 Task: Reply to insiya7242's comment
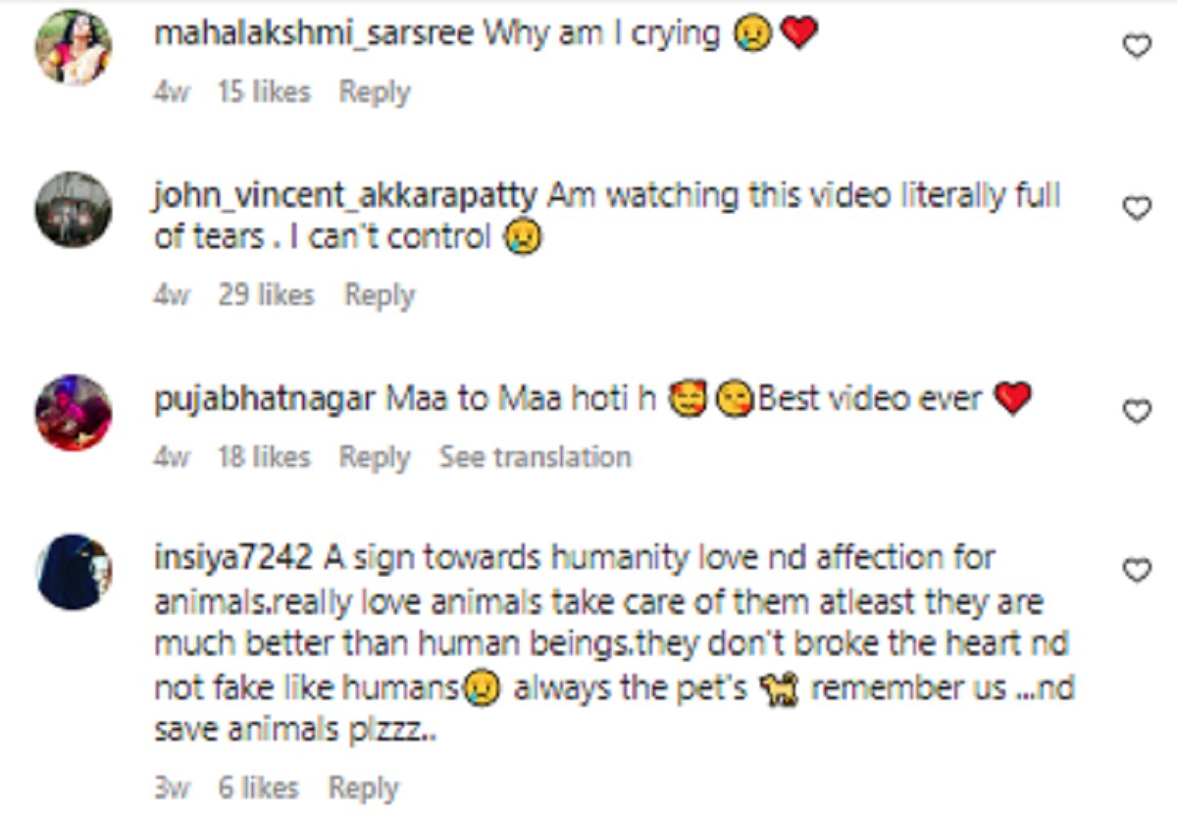coord(363,788)
